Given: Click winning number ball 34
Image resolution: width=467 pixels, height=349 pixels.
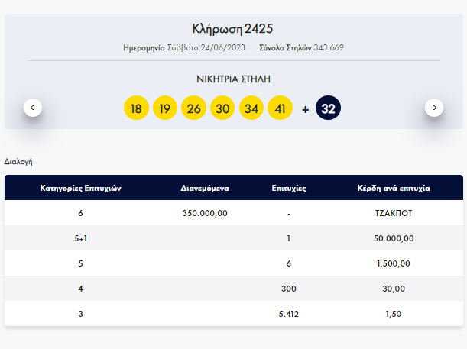Looking at the screenshot, I should click(x=251, y=108).
